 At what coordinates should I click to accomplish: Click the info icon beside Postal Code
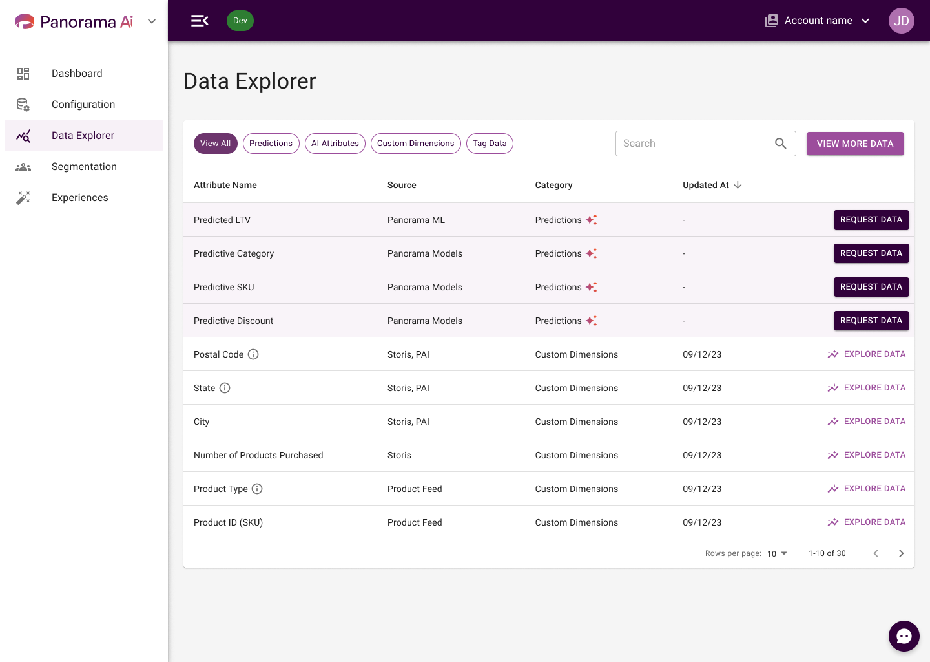pyautogui.click(x=253, y=354)
